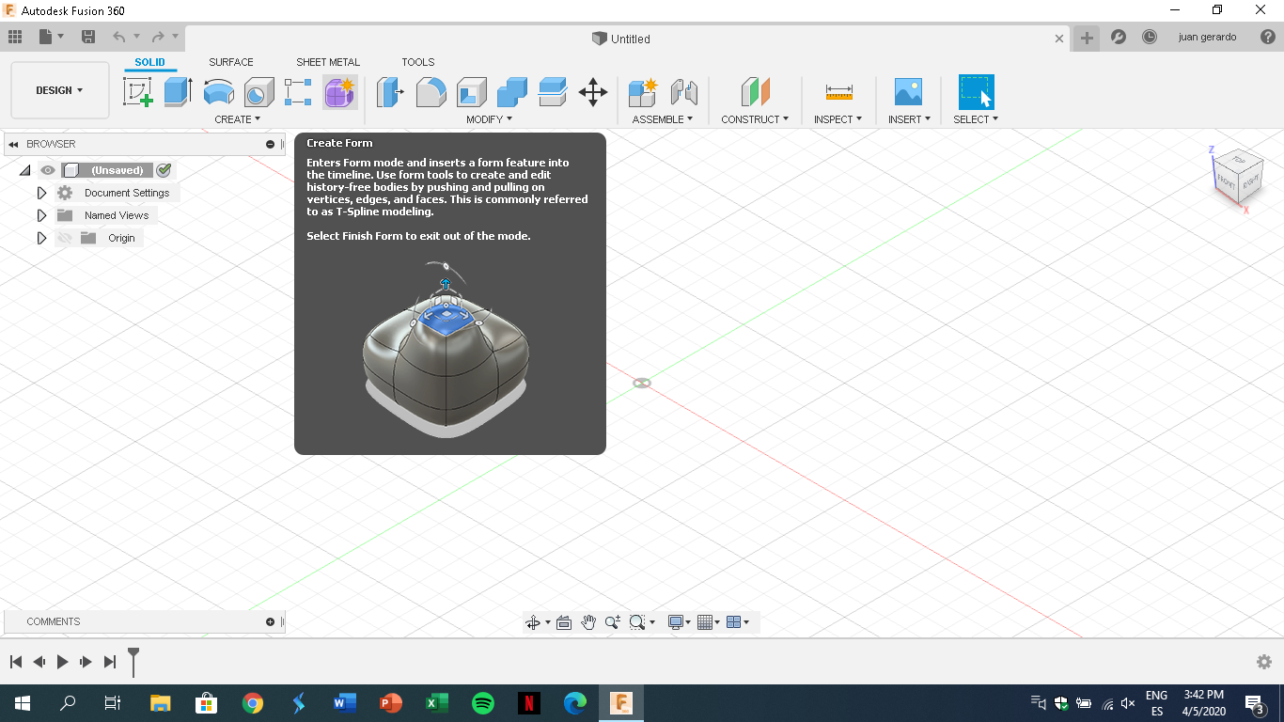
Task: Open the Create Form mode
Action: pos(339,91)
